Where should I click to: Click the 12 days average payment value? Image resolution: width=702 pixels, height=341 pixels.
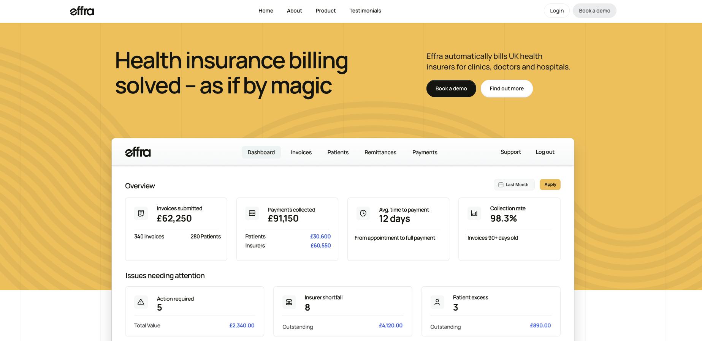(395, 219)
